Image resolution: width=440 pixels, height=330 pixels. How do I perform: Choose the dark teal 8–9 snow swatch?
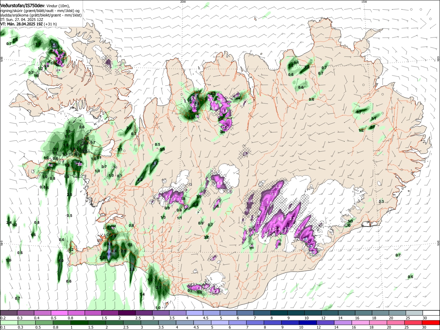(x=279, y=313)
